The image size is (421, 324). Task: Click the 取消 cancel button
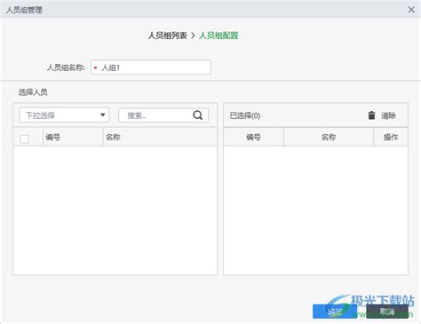[x=387, y=312]
